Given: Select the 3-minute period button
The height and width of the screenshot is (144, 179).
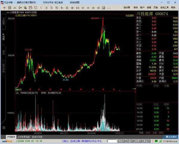Looking at the screenshot, I should click(x=46, y=8).
